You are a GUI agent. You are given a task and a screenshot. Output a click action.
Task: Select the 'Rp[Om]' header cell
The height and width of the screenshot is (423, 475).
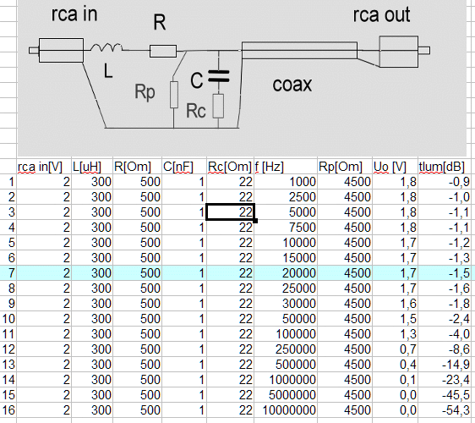pyautogui.click(x=345, y=167)
